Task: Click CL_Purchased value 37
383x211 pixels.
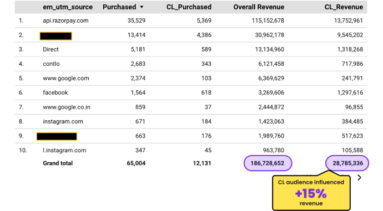Action: 208,107
